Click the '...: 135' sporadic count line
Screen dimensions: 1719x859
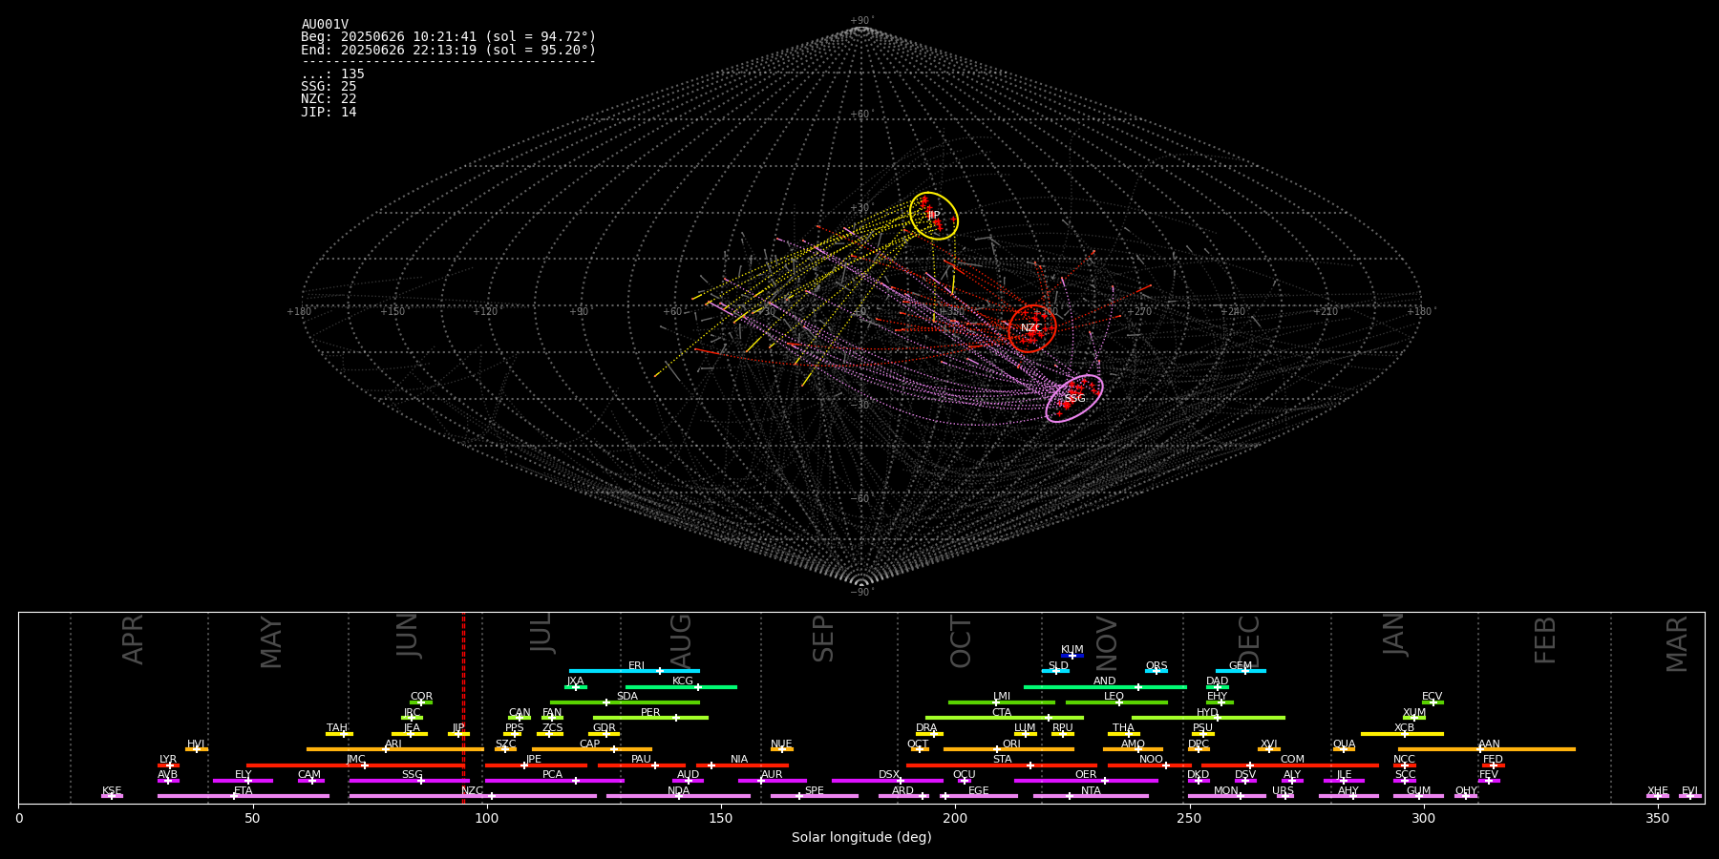point(332,74)
